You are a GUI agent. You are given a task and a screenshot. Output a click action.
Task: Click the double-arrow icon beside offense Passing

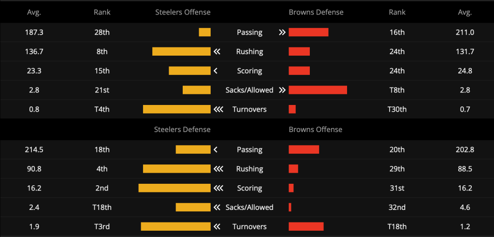point(282,32)
